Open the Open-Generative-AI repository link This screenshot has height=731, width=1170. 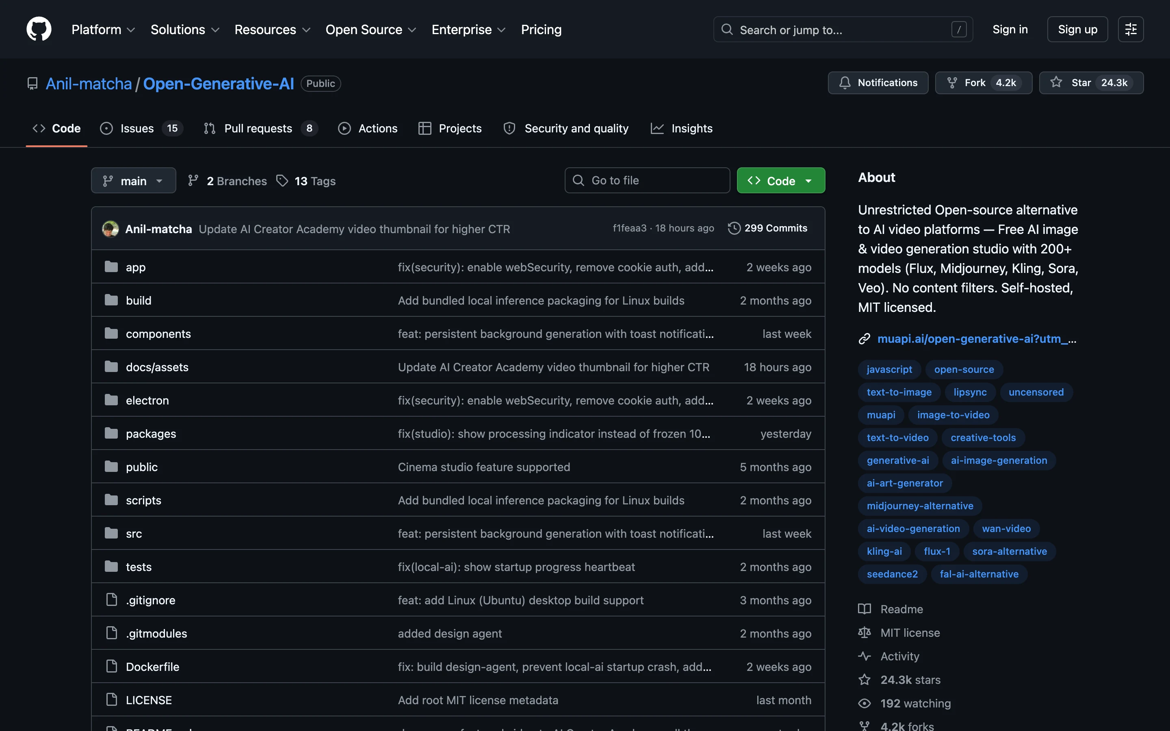coord(219,84)
